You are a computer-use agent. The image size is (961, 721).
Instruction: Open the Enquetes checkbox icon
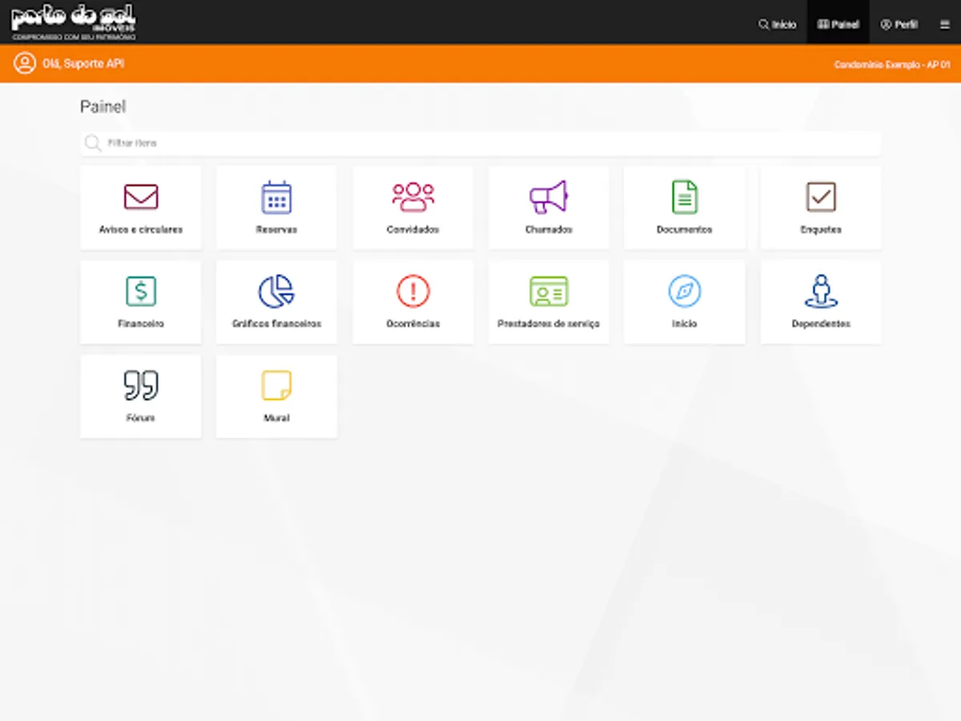pyautogui.click(x=821, y=196)
